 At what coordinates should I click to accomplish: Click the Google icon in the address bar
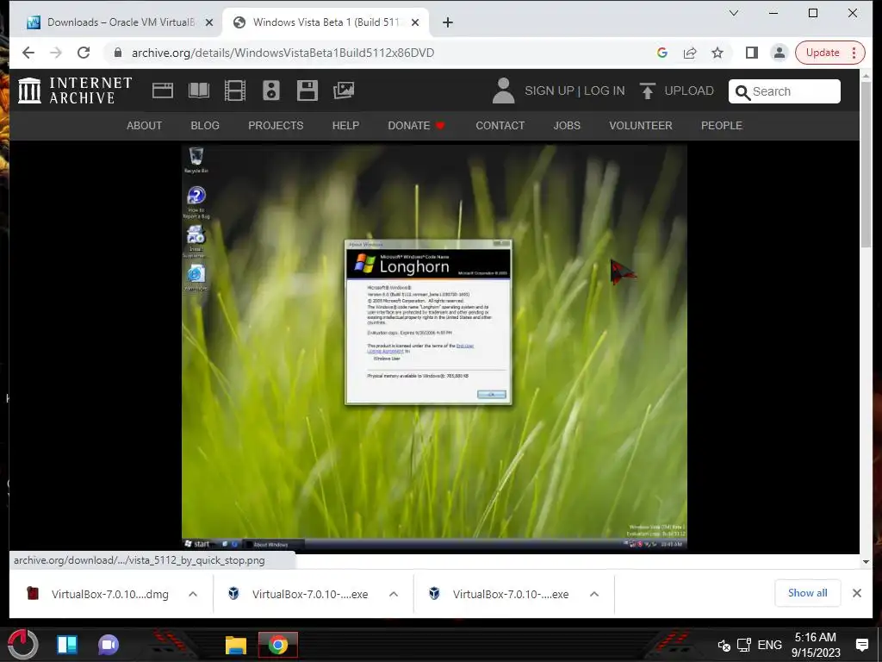click(662, 53)
